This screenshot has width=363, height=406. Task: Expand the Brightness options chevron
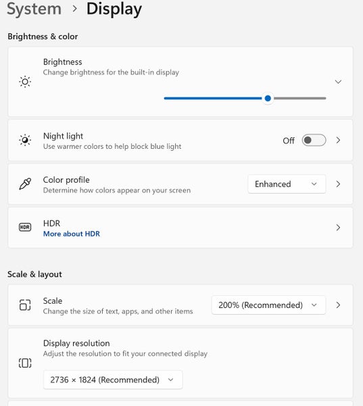pos(338,82)
